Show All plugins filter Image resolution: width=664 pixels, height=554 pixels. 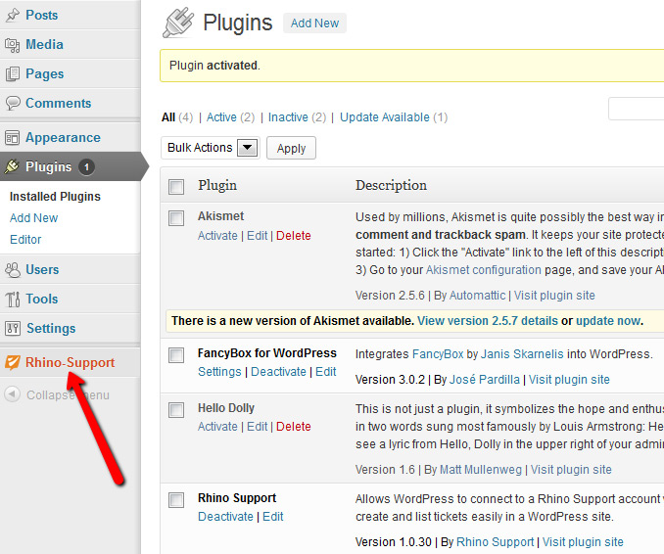pyautogui.click(x=168, y=117)
